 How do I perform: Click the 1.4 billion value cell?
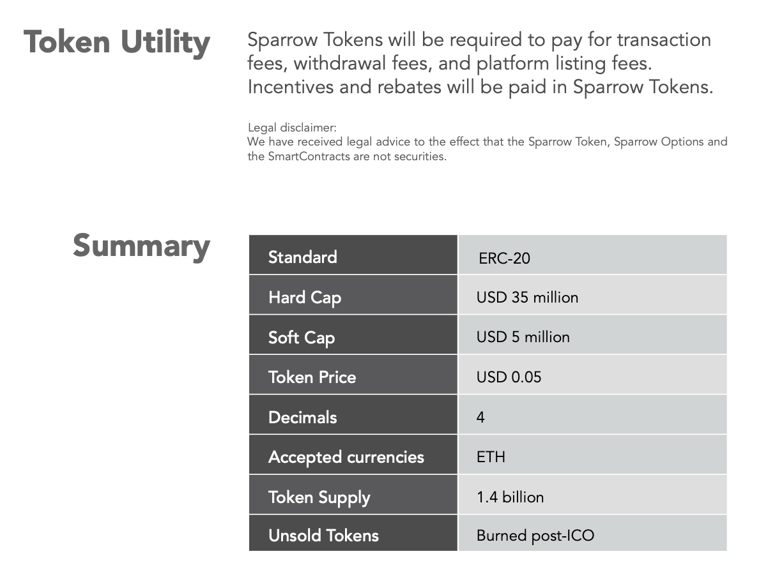pos(592,495)
